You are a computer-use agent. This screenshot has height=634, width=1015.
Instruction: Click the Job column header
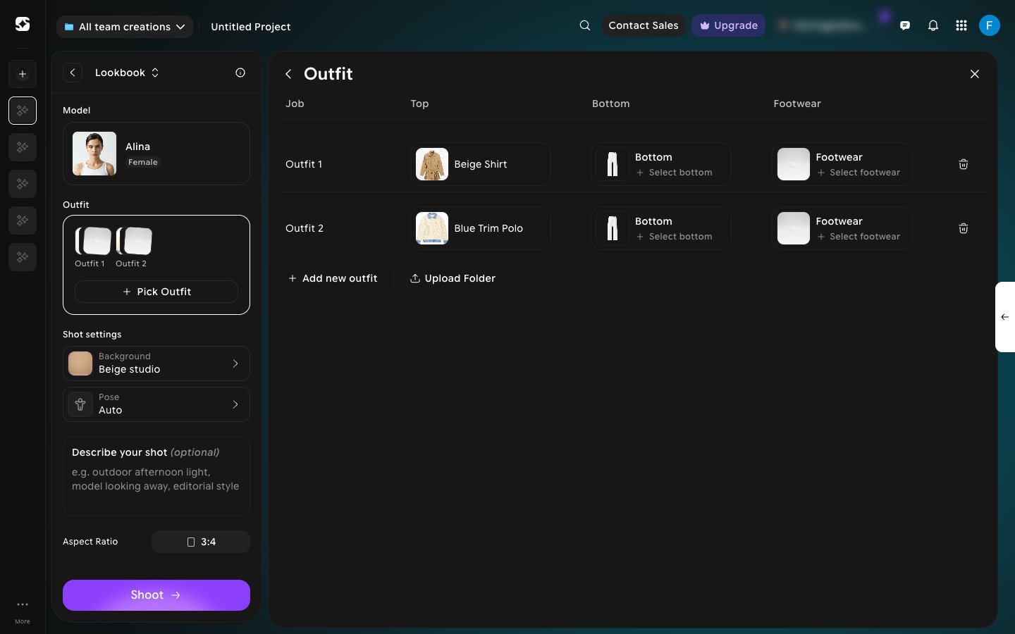[x=295, y=104]
